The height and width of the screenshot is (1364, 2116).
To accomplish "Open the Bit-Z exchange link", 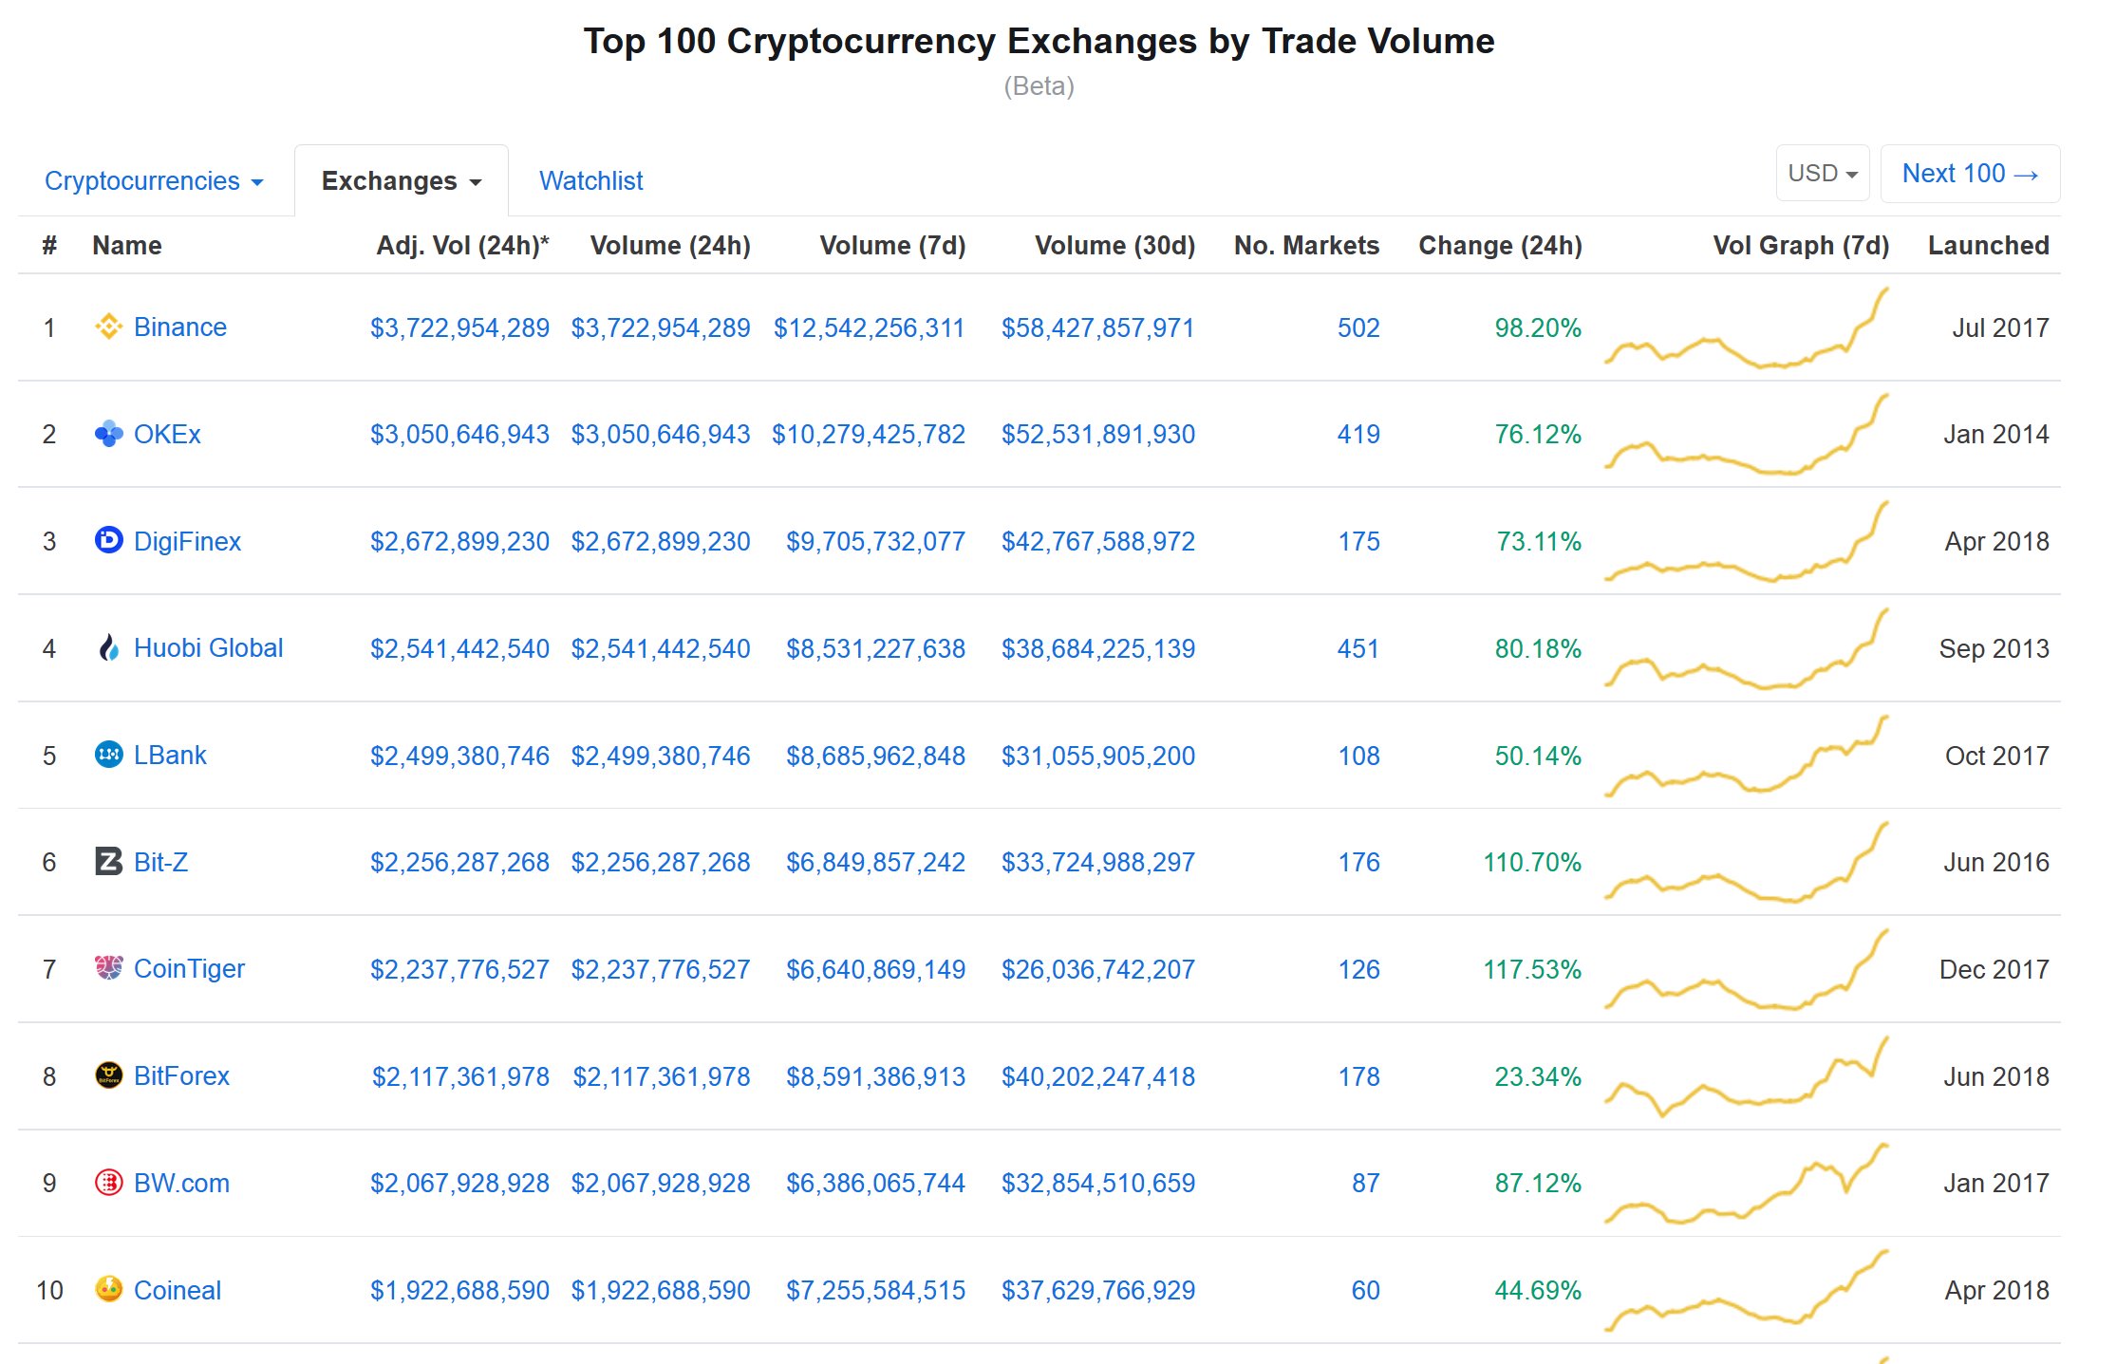I will pyautogui.click(x=160, y=862).
